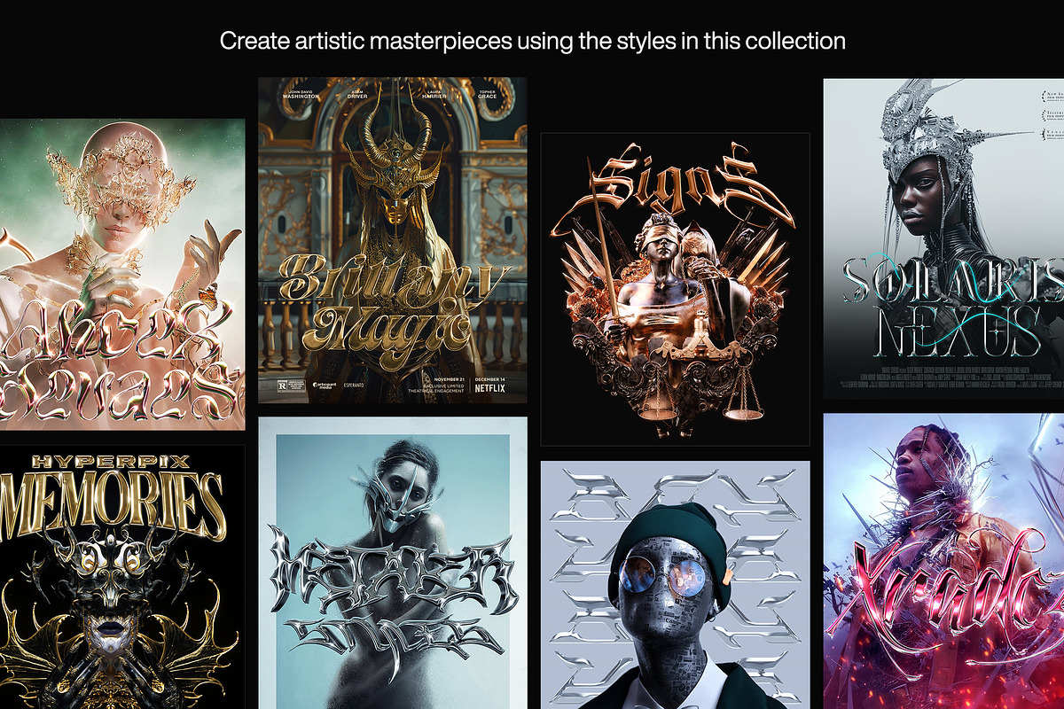1064x709 pixels.
Task: Select the chrome-masked woman teal poster
Action: coord(393,563)
